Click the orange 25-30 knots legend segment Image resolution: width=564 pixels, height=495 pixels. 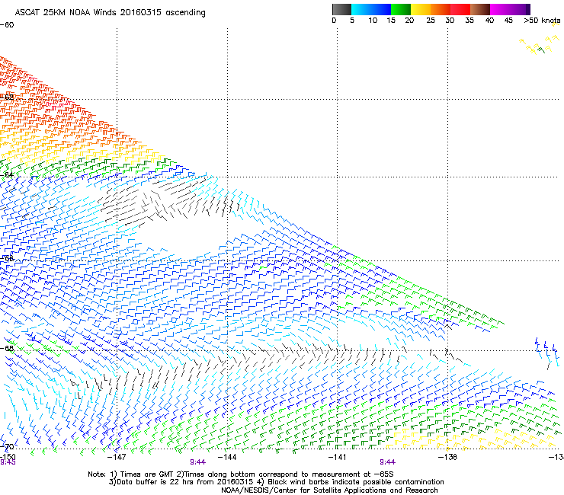tap(441, 9)
